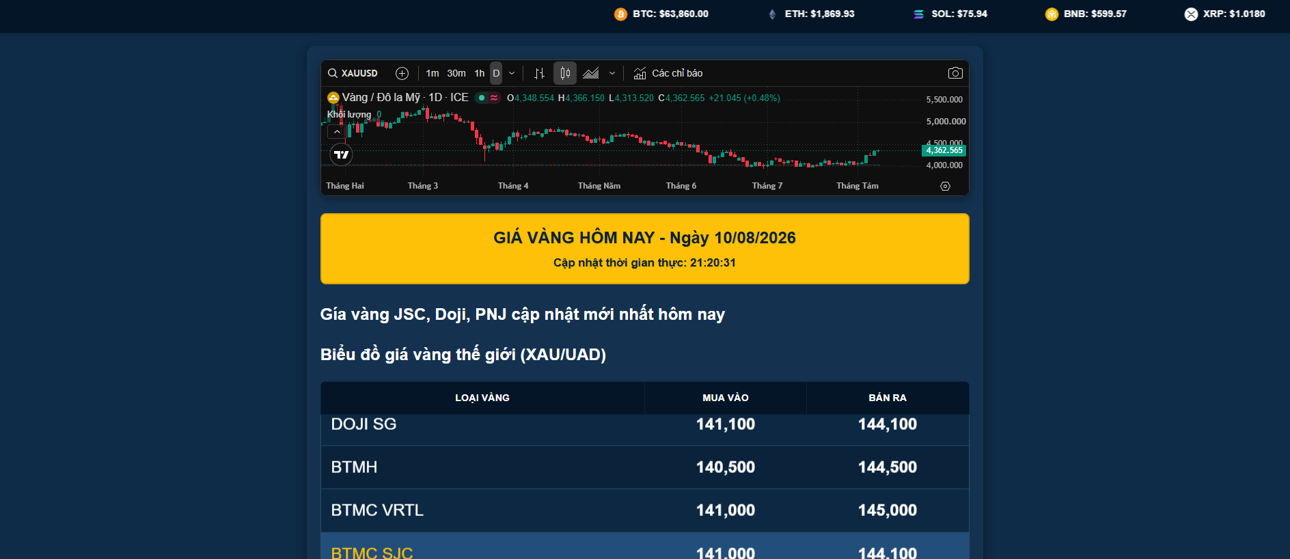Click the indicators chart icon
This screenshot has width=1290, height=559.
640,73
